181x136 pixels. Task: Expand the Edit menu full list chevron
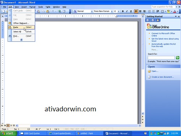pyautogui.click(x=21, y=40)
